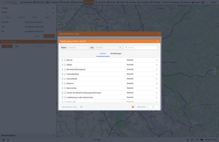This screenshot has height=142, width=219.
Task: Select the Heute interval shortcut
Action: 8,17
